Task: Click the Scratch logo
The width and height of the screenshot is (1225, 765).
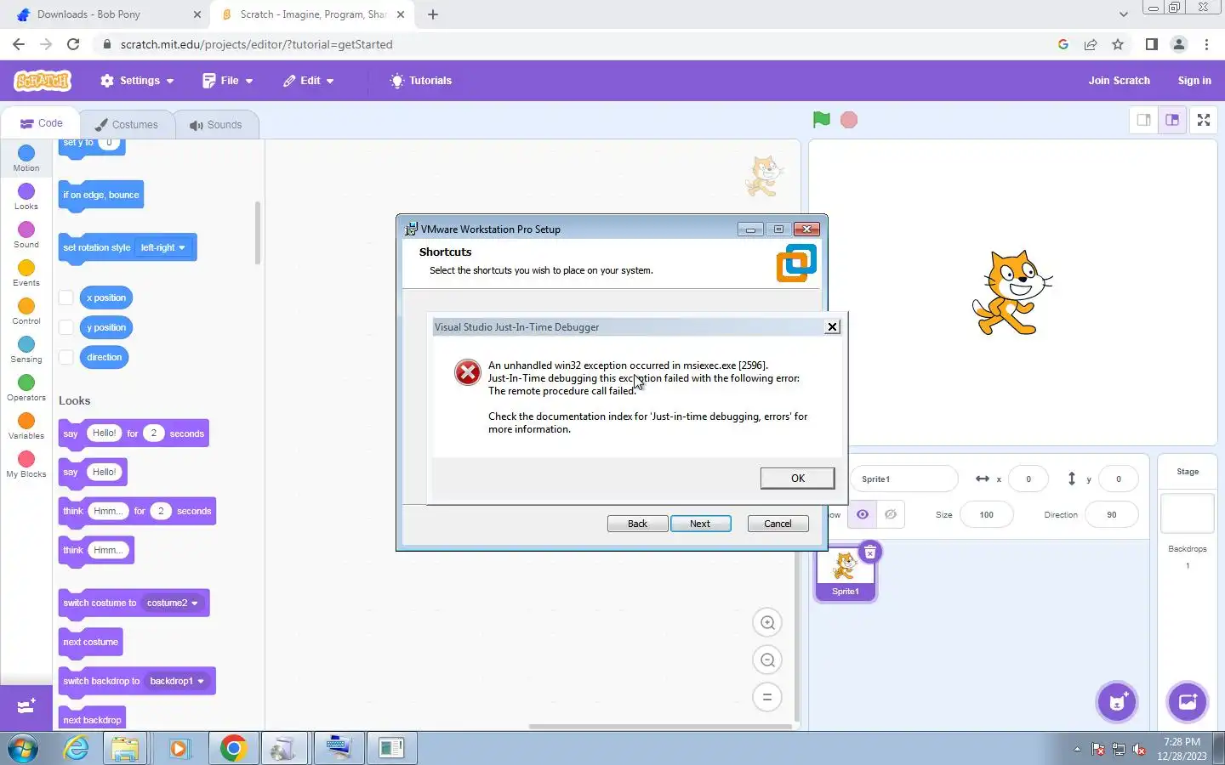Action: (43, 81)
